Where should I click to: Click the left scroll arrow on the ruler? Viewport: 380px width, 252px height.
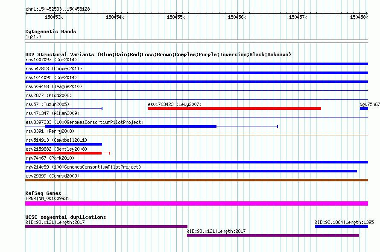[x=26, y=14]
